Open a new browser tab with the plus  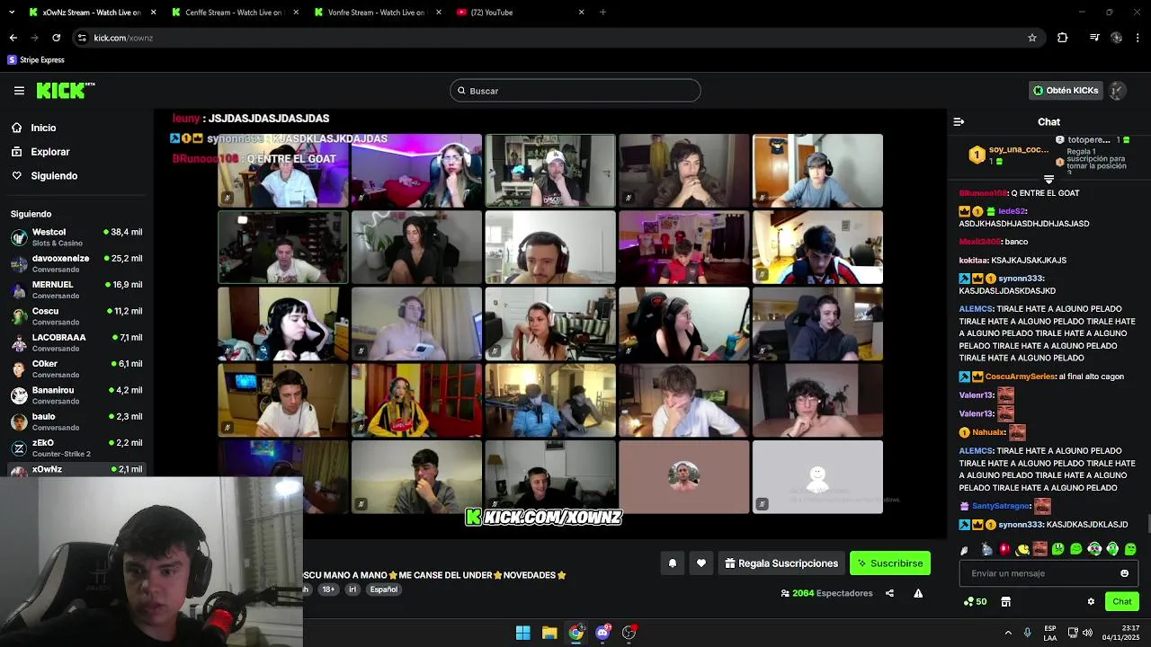point(602,13)
